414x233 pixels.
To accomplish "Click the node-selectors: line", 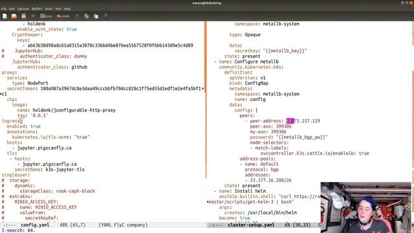I will pos(269,142).
